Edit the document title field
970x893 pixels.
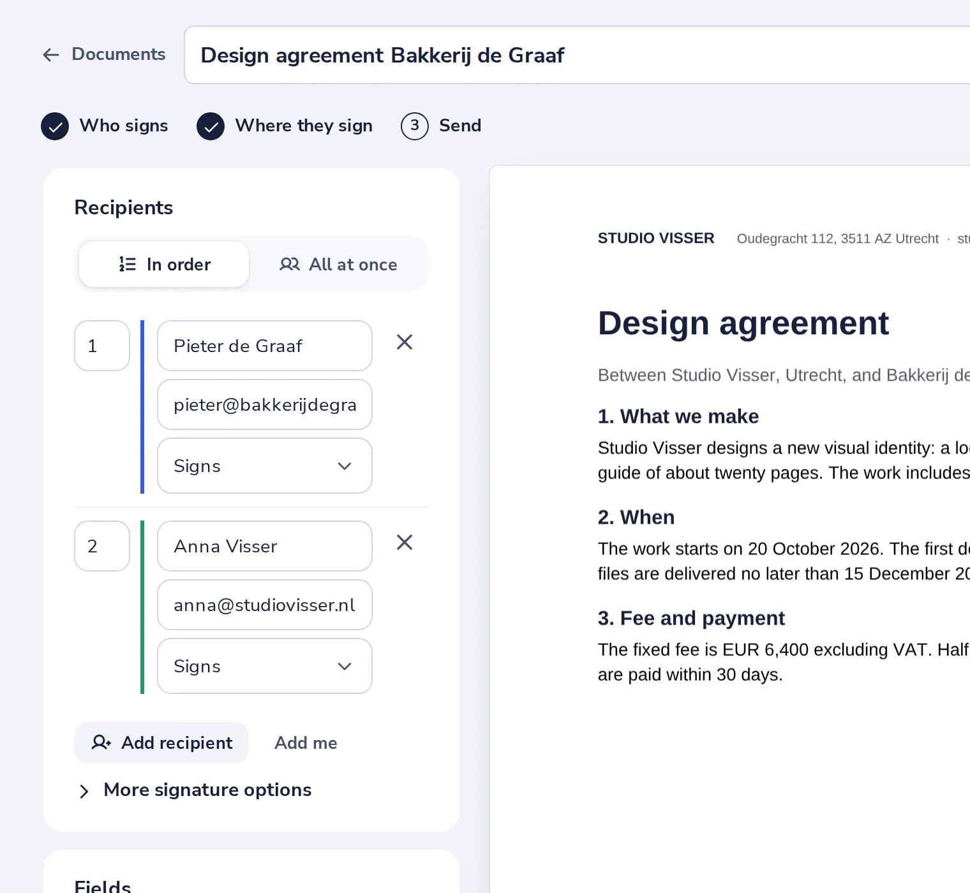[577, 55]
